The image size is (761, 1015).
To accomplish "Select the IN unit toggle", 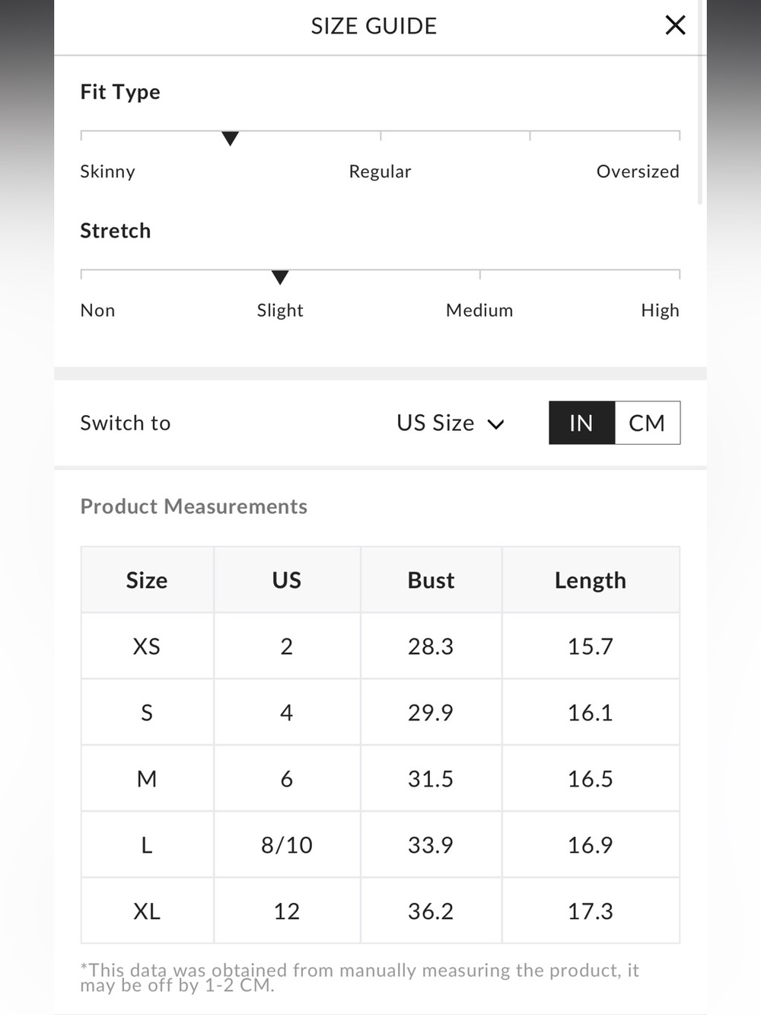I will pyautogui.click(x=581, y=423).
